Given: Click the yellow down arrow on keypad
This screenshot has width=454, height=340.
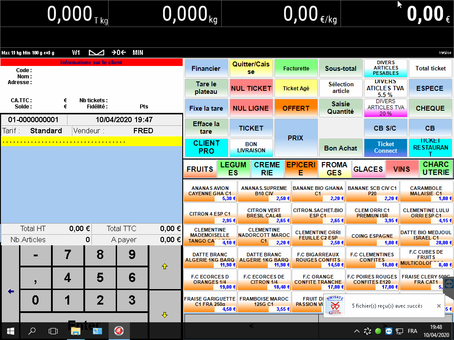Looking at the screenshot, I should [165, 315].
